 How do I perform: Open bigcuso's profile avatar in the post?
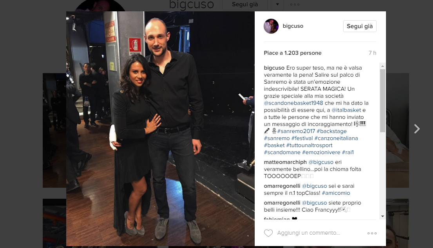271,26
